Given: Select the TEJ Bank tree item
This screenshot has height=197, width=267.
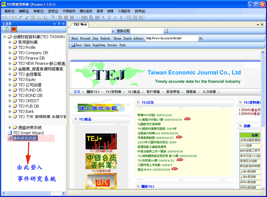Looking at the screenshot, I should tap(26, 112).
